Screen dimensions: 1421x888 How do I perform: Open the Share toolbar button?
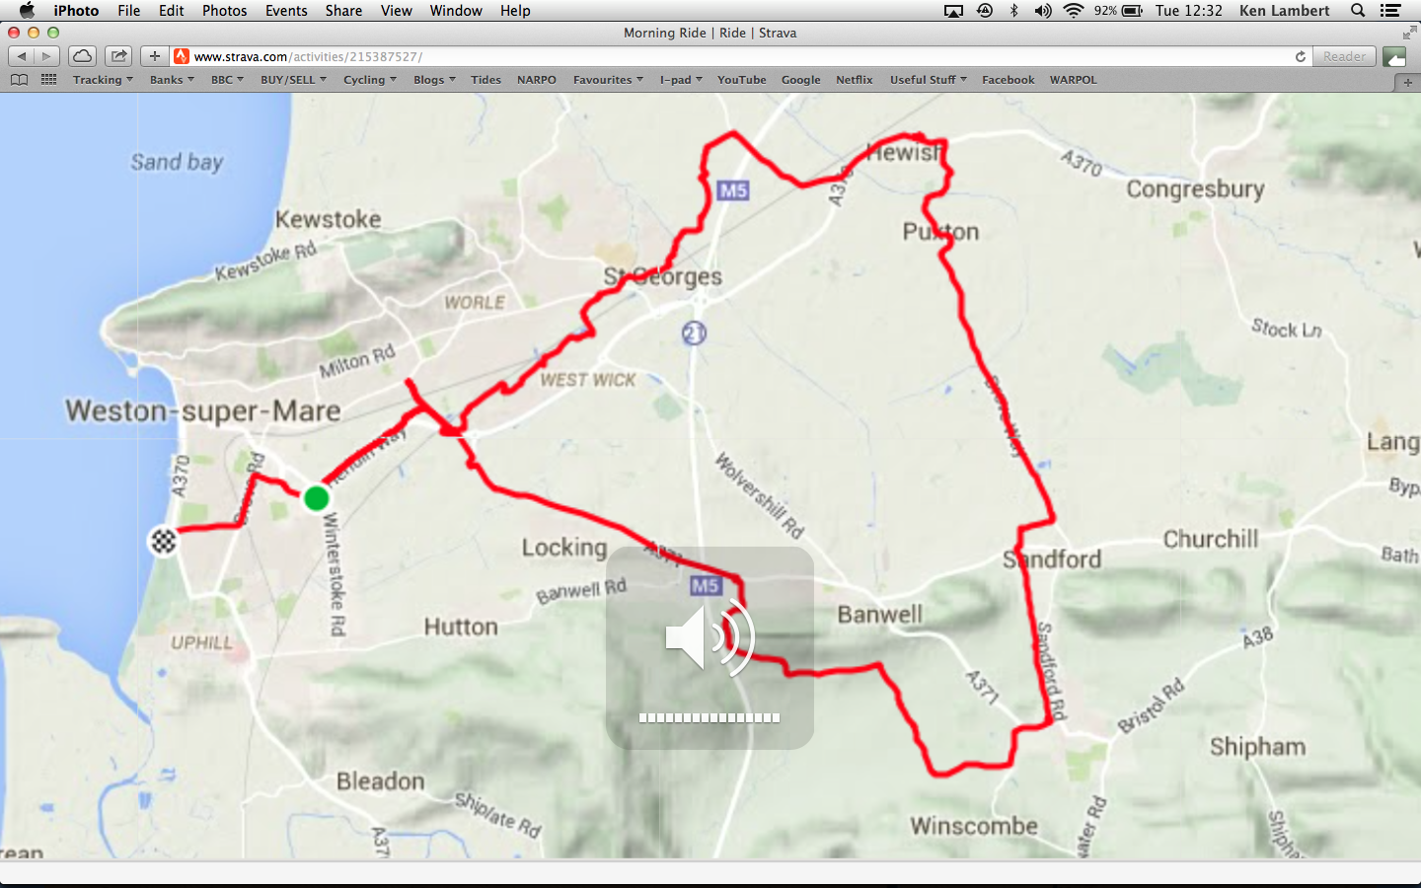coord(118,56)
